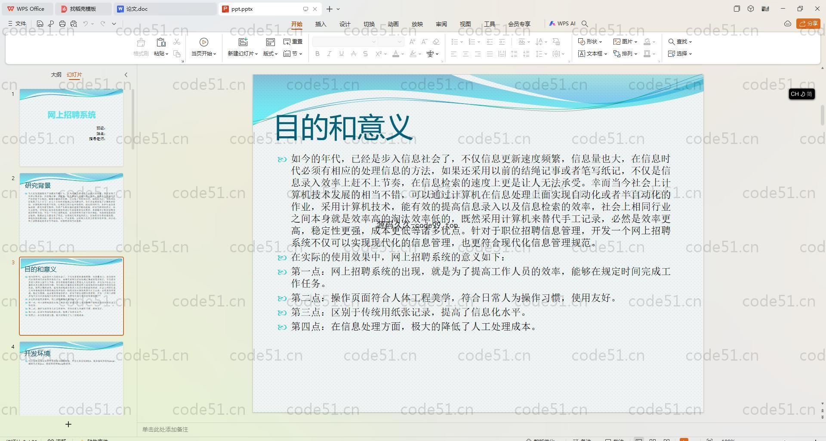Open the Shapes (形状) dropdown
This screenshot has height=441, width=826.
(590, 42)
